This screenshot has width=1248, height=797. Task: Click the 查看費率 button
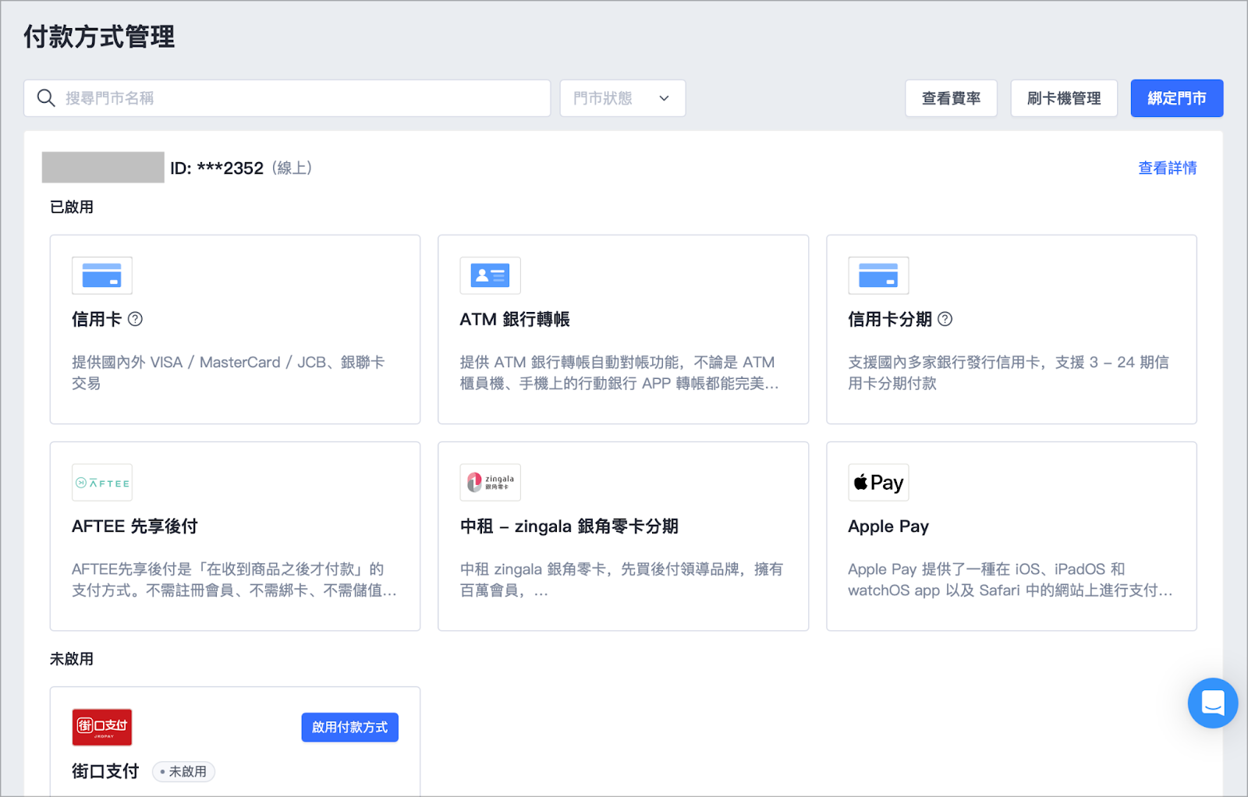coord(951,98)
